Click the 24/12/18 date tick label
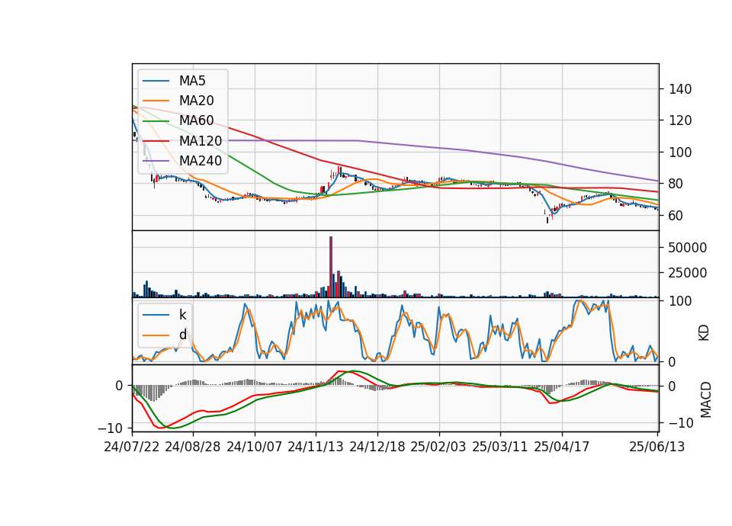 pos(377,447)
